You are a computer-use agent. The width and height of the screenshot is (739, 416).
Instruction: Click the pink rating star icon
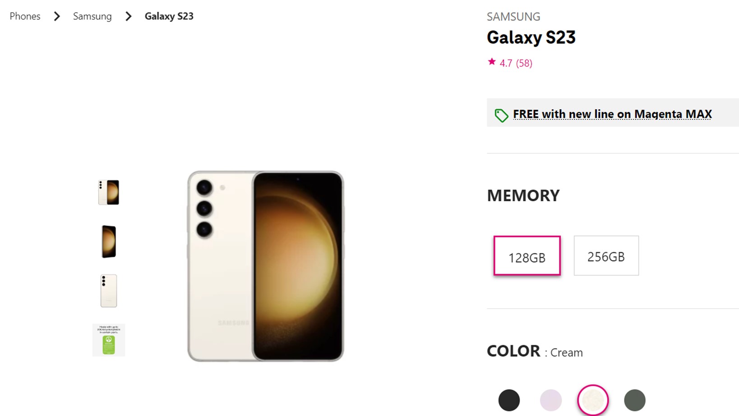tap(492, 62)
